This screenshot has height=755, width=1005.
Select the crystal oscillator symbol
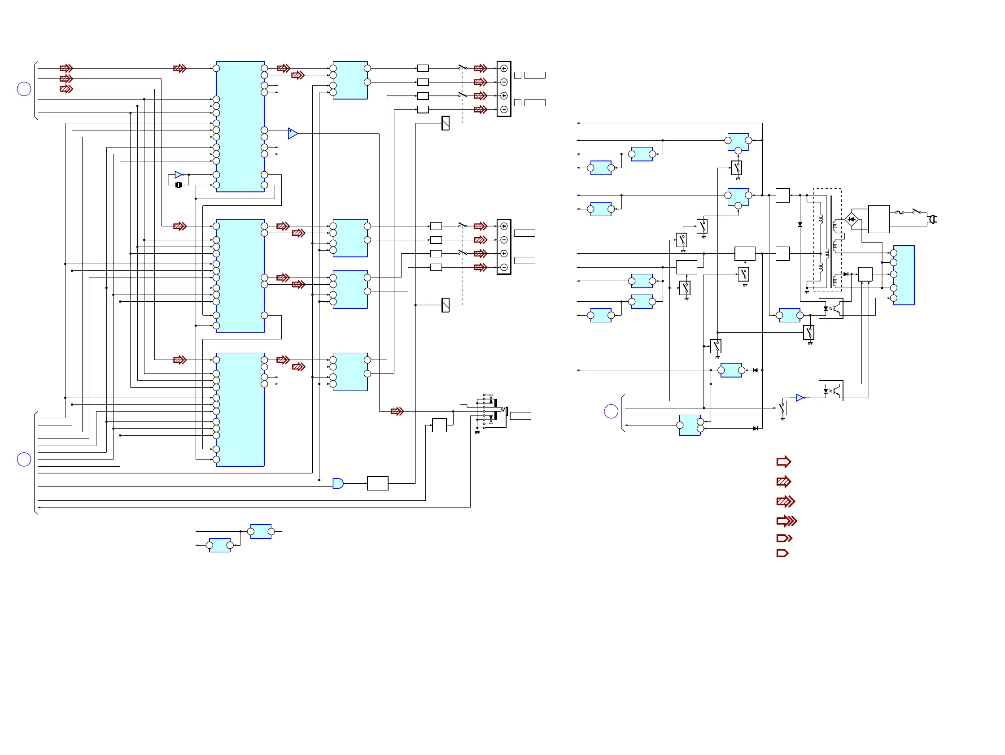179,185
